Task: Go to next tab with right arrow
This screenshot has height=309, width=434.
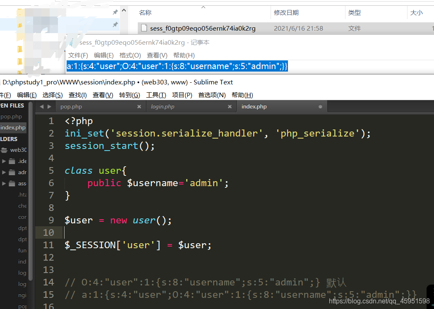Action: (49, 106)
